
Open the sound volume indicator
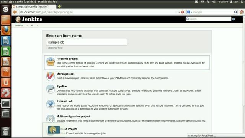[214, 2]
